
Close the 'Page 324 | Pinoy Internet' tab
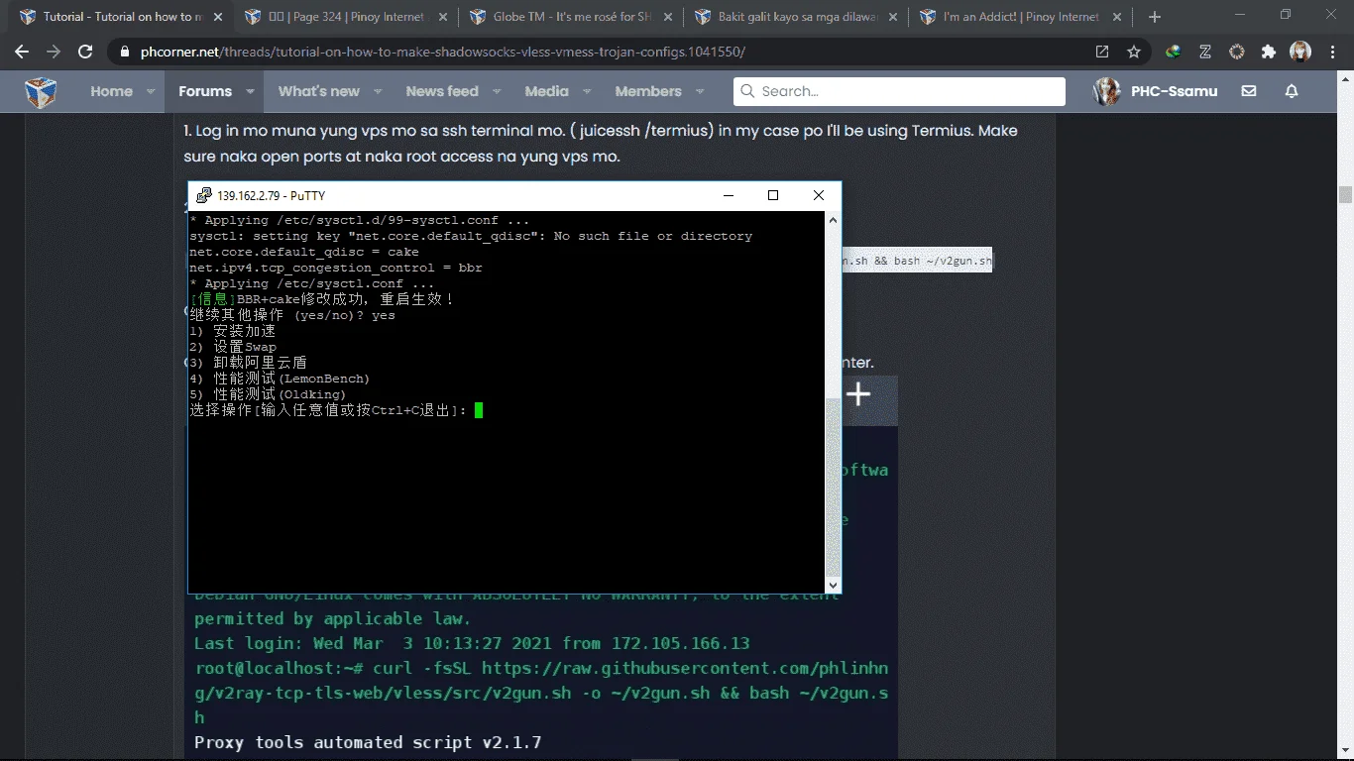(x=441, y=17)
